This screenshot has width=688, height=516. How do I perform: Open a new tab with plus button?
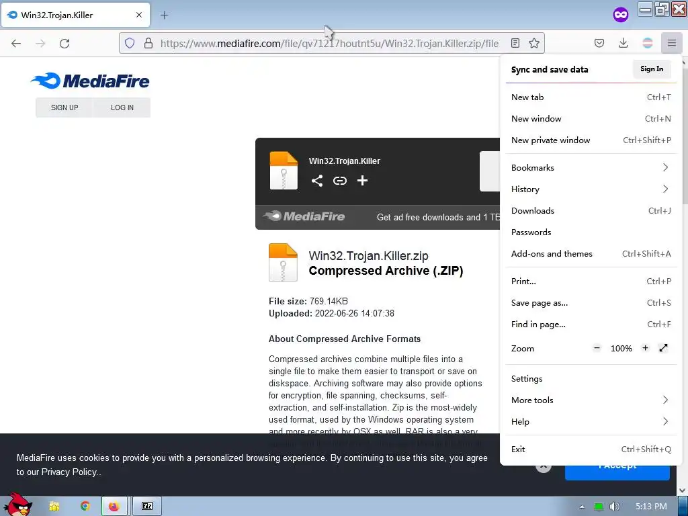[x=164, y=15]
